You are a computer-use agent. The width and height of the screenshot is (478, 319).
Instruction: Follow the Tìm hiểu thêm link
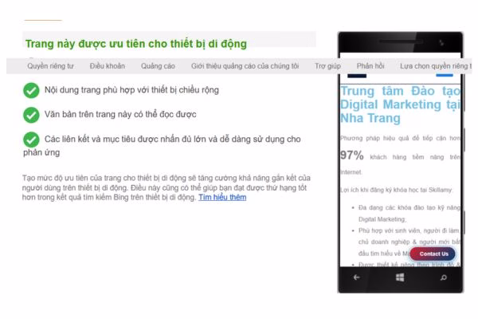(x=222, y=197)
